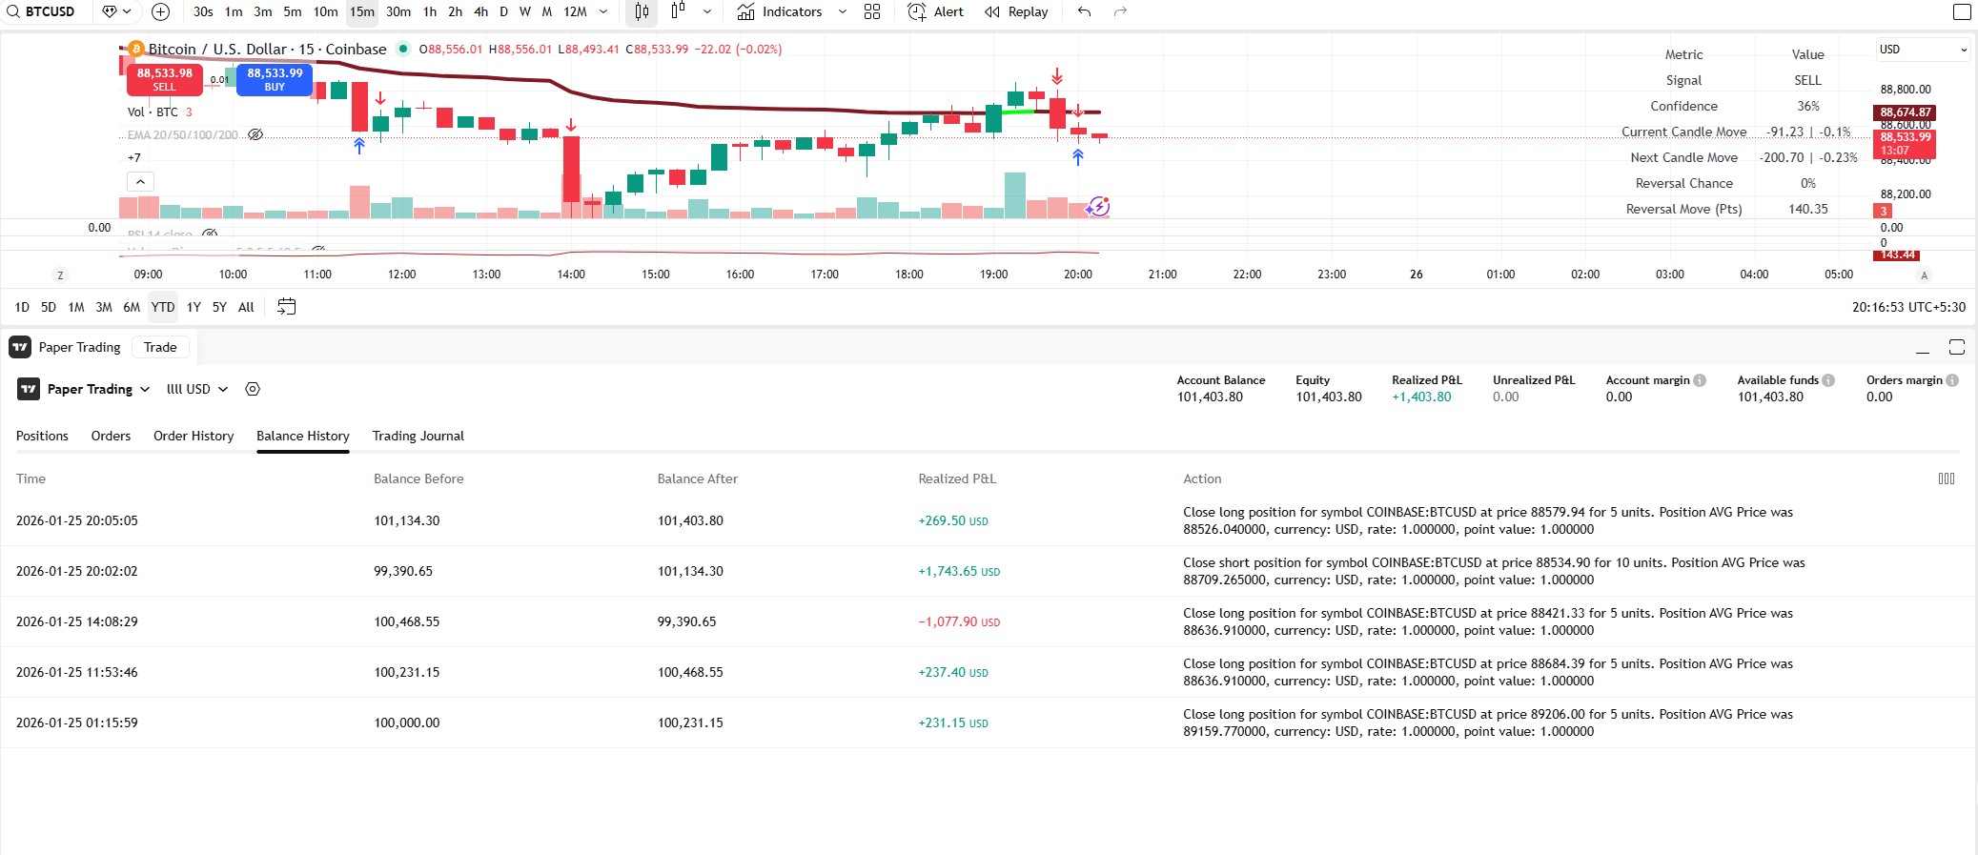Select the Orders tab
The height and width of the screenshot is (855, 1978).
click(x=111, y=436)
